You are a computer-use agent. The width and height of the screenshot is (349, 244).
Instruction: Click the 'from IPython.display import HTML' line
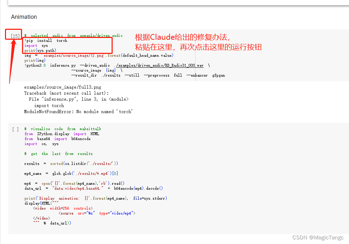pyautogui.click(x=62, y=134)
